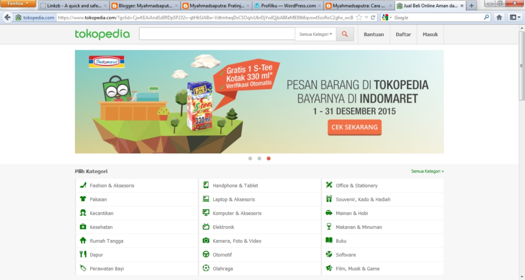Click the Mainan & Hobi toy car icon

point(329,213)
